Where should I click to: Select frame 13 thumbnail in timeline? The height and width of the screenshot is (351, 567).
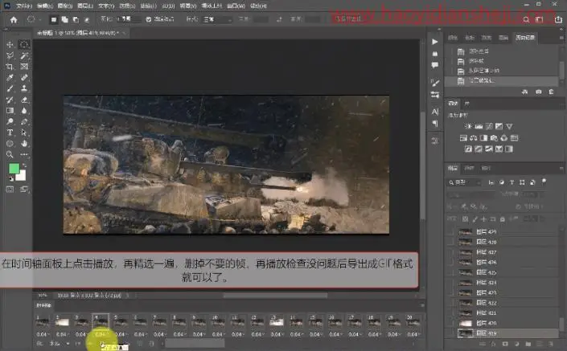click(x=277, y=322)
